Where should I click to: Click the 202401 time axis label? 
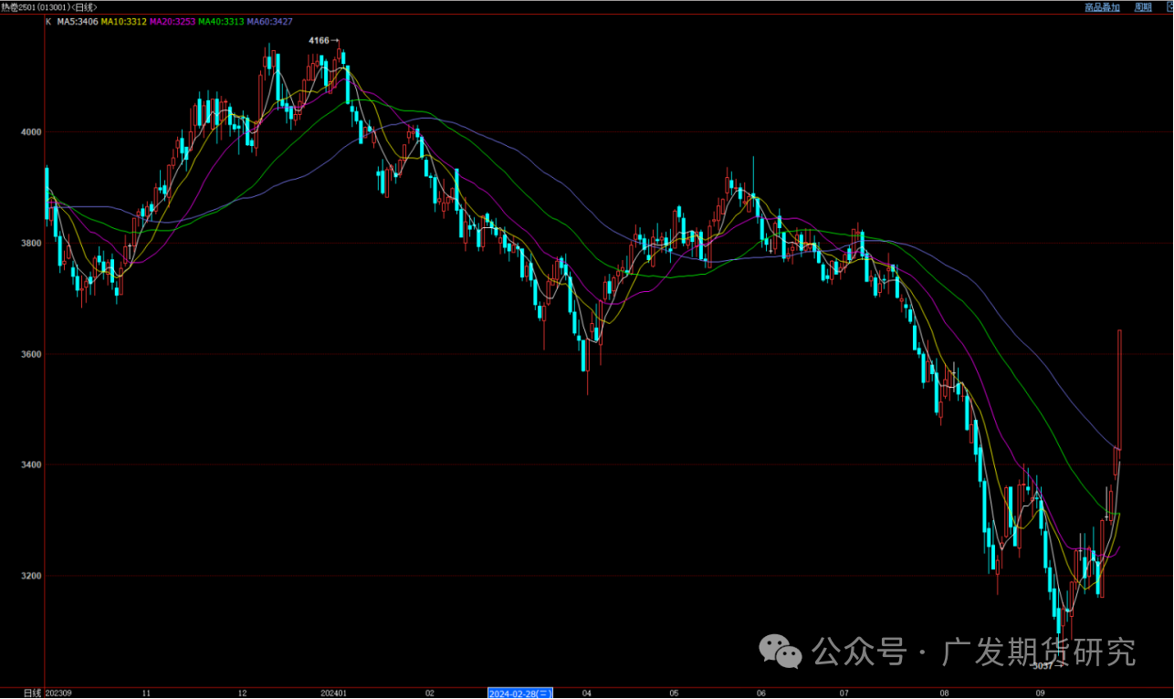pos(333,694)
